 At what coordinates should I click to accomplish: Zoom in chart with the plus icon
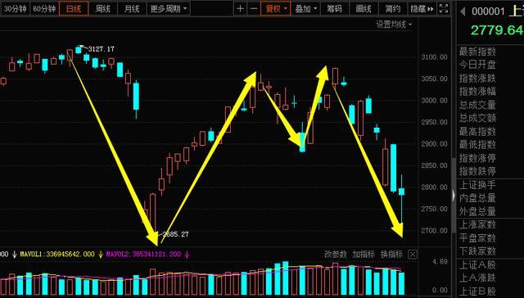240,9
